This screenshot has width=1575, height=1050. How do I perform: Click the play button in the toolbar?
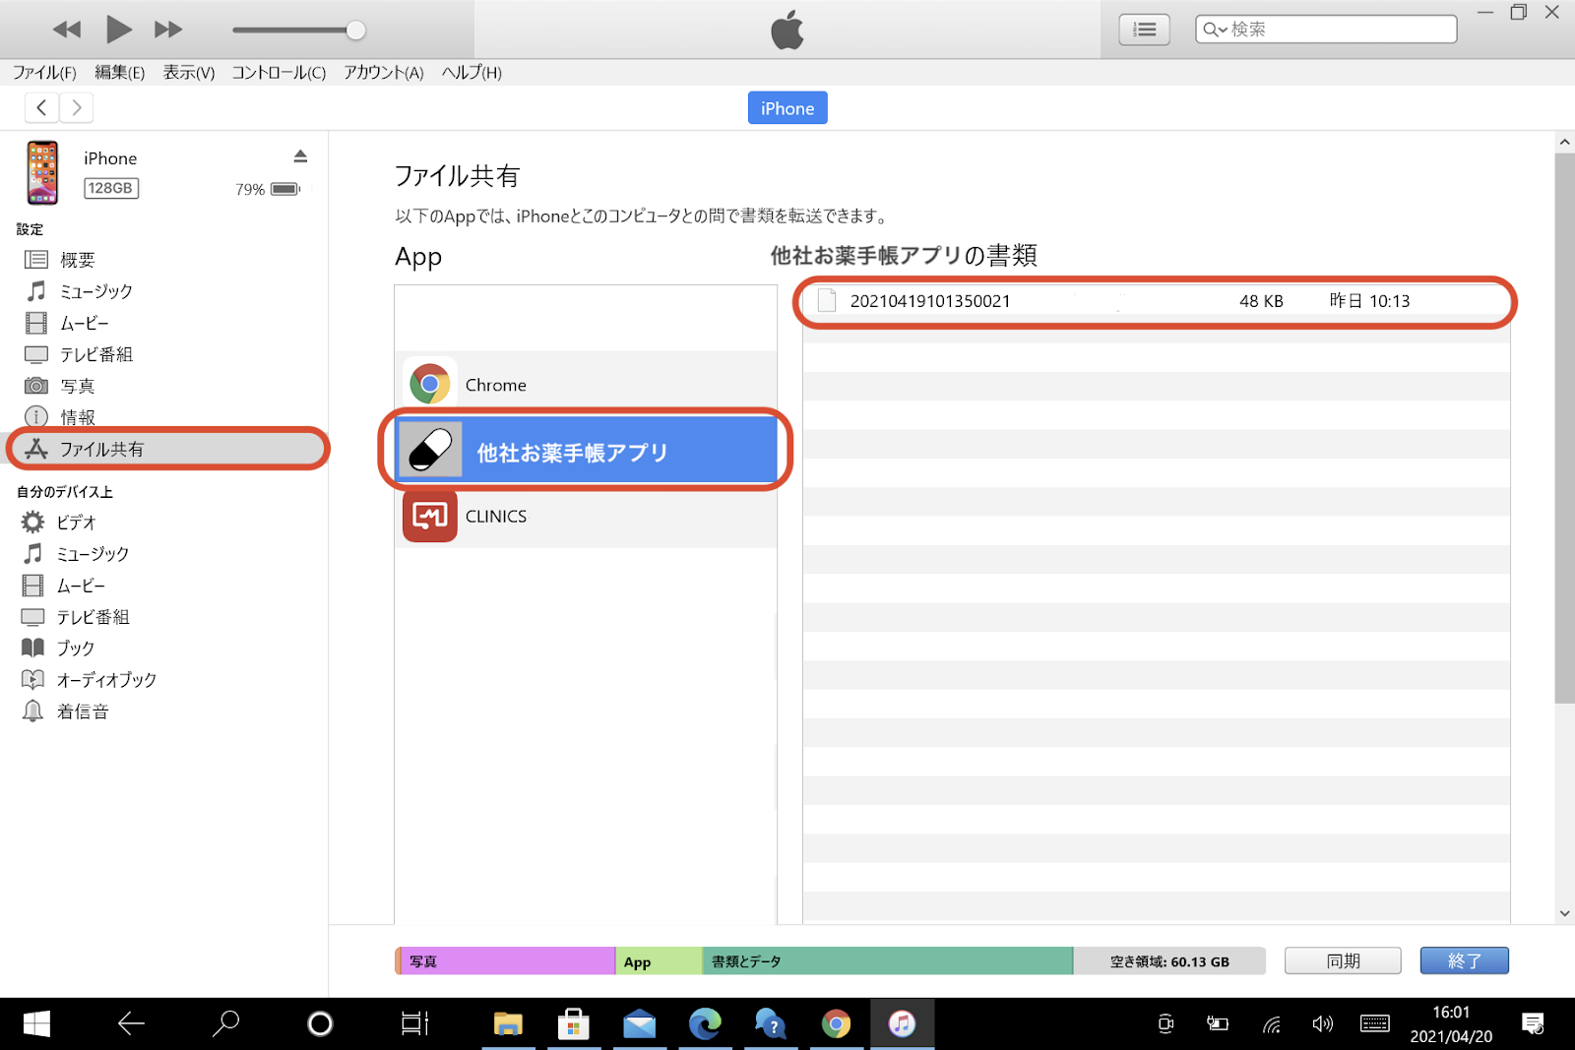[x=118, y=30]
